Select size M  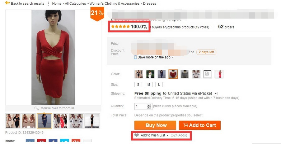tap(148, 85)
